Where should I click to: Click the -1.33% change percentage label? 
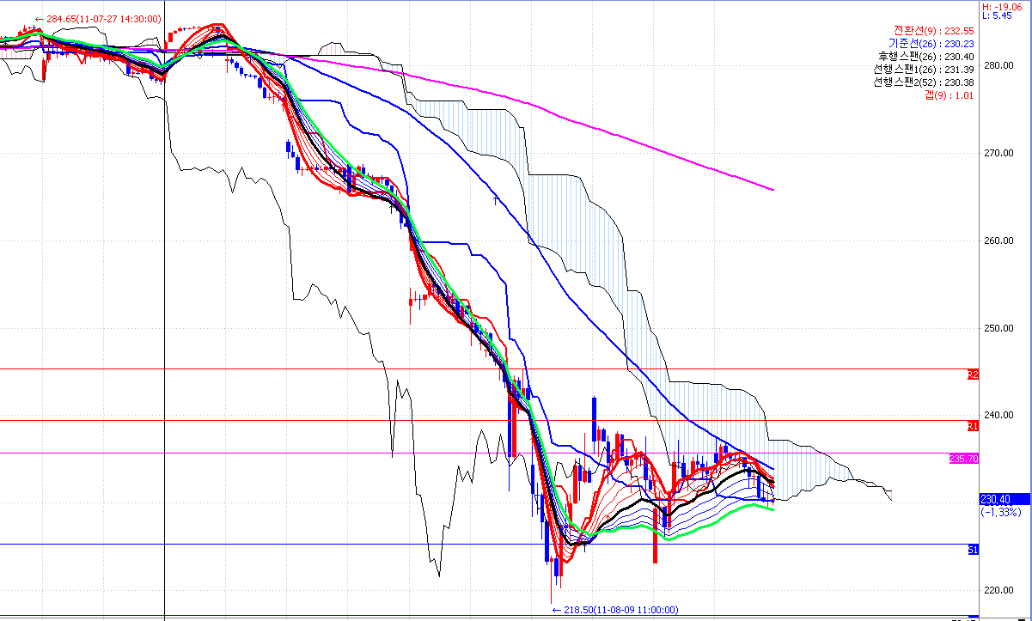click(1000, 512)
